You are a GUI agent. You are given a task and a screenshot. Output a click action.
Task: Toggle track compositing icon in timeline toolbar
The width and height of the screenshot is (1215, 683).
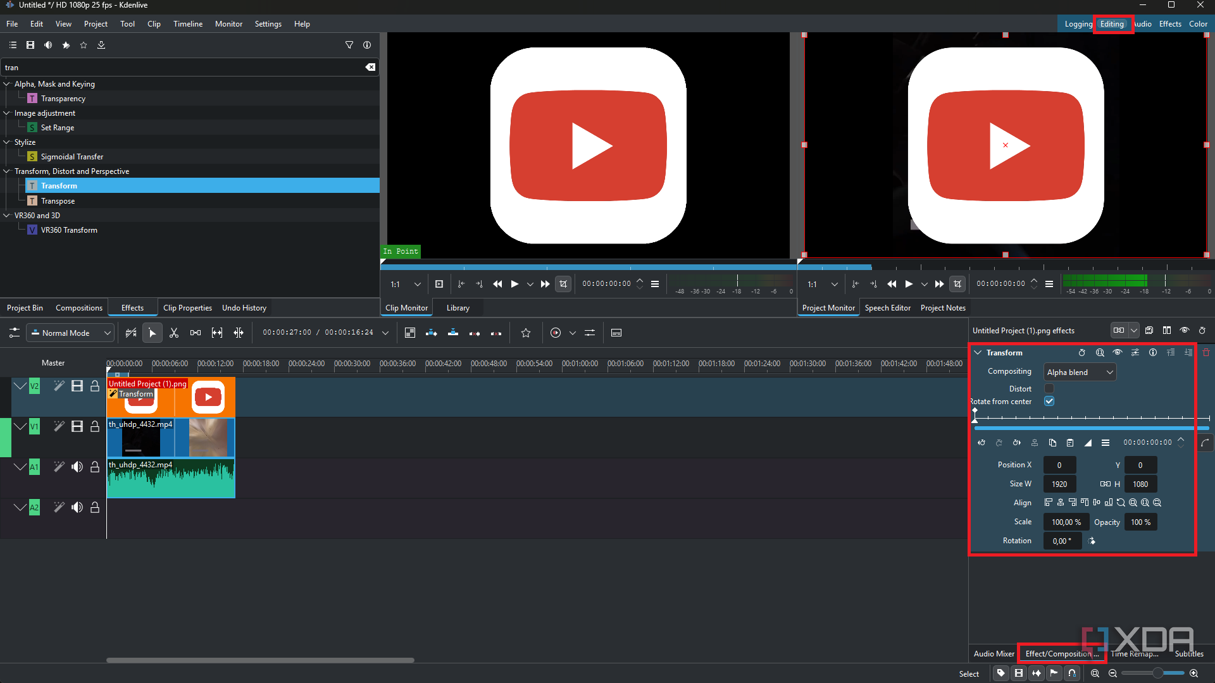point(410,333)
